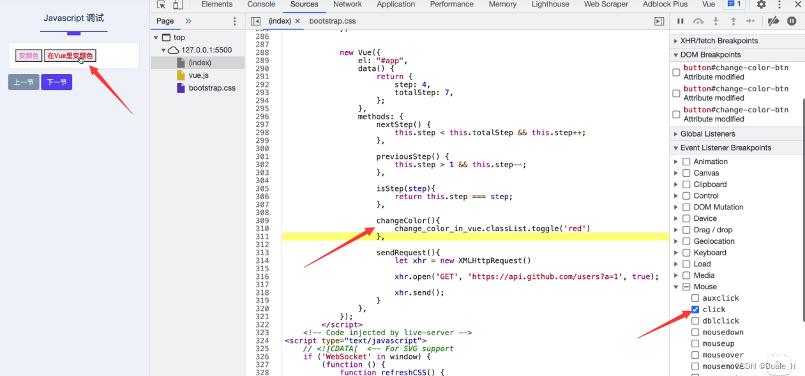The height and width of the screenshot is (376, 805).
Task: Select the Page navigator tab
Action: [x=165, y=21]
